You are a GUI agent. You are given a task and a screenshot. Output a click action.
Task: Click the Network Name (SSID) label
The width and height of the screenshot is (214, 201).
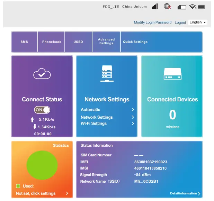coord(100,181)
